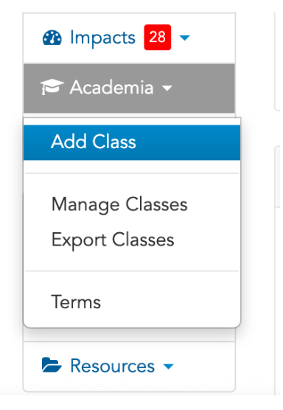Open the Terms menu item
Viewport: 283px width, 410px height.
(x=76, y=302)
